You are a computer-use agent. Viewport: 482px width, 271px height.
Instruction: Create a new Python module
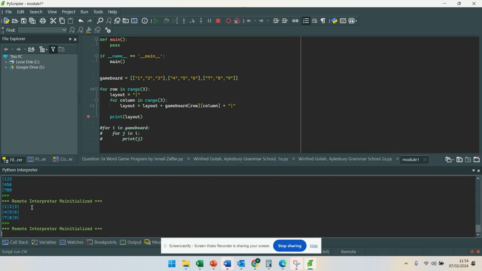pyautogui.click(x=6, y=21)
